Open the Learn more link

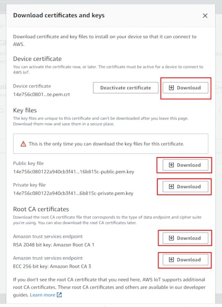point(43,295)
